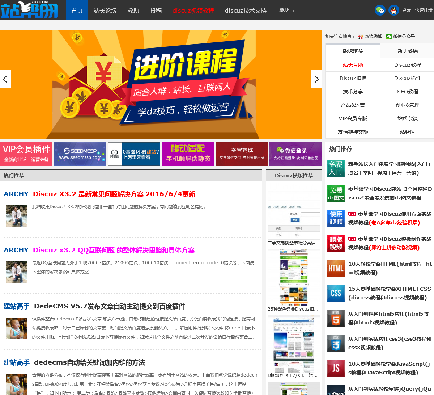This screenshot has width=434, height=395.
Task: Click blue ARCHY author name on QQ互联问题 post
Action: (x=16, y=250)
